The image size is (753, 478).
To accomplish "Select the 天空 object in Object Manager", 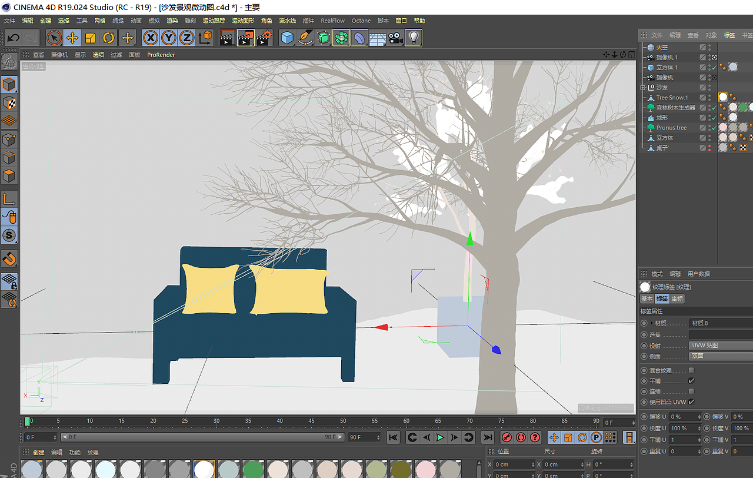I will [662, 47].
